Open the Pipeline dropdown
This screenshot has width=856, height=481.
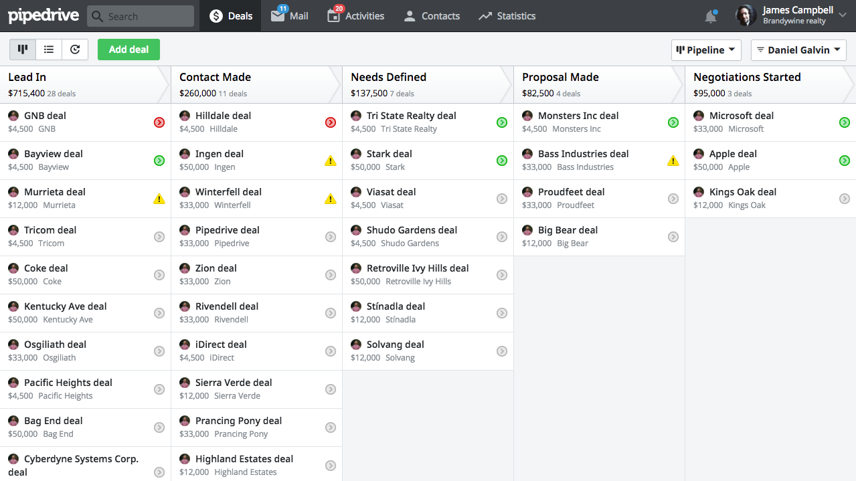coord(706,50)
